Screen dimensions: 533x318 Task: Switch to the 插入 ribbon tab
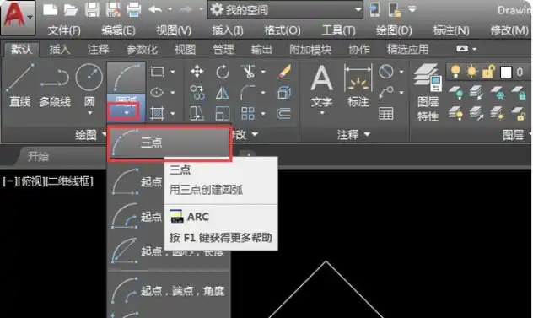click(x=60, y=50)
